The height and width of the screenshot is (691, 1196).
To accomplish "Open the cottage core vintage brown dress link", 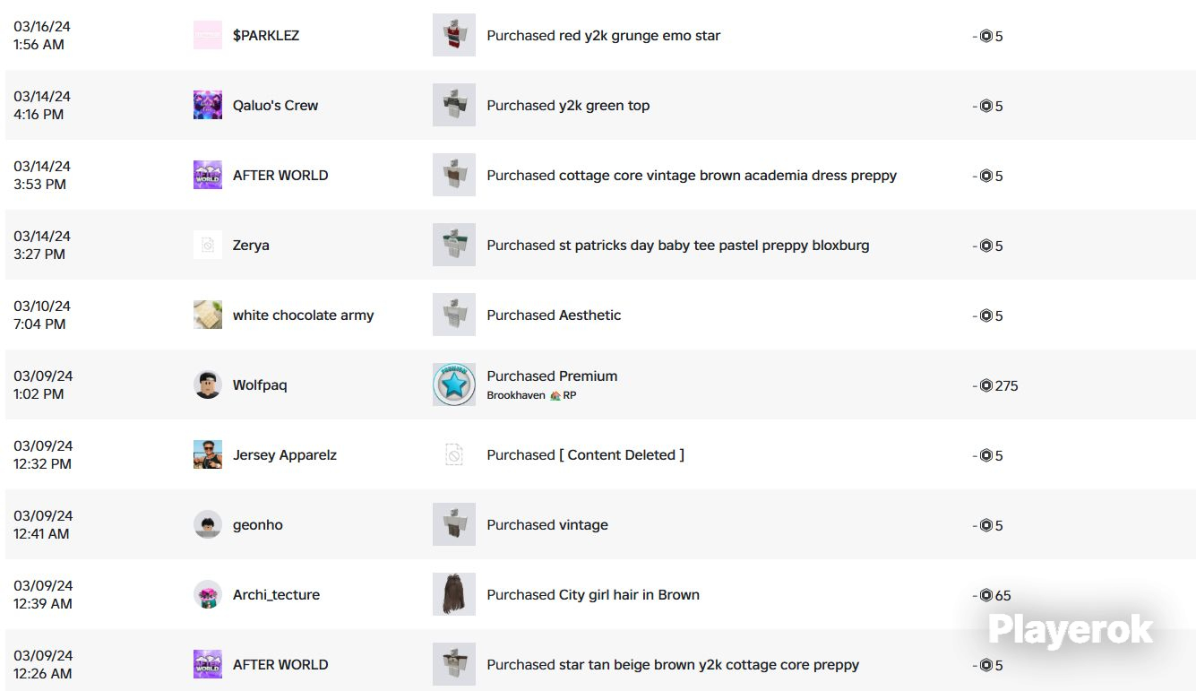I will pyautogui.click(x=692, y=176).
